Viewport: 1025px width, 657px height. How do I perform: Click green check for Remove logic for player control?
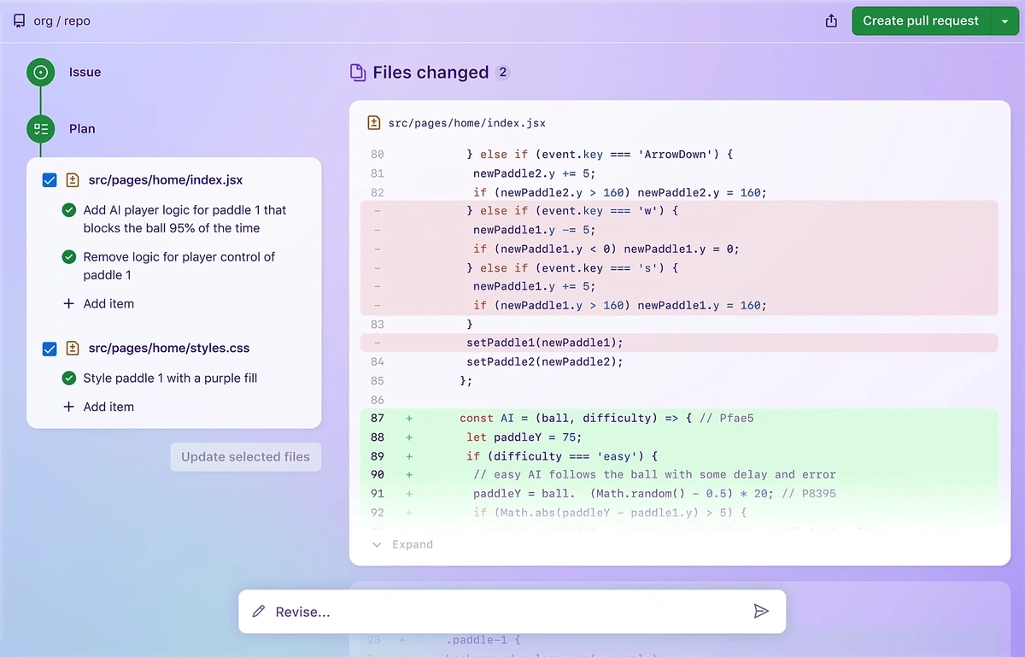pos(69,257)
